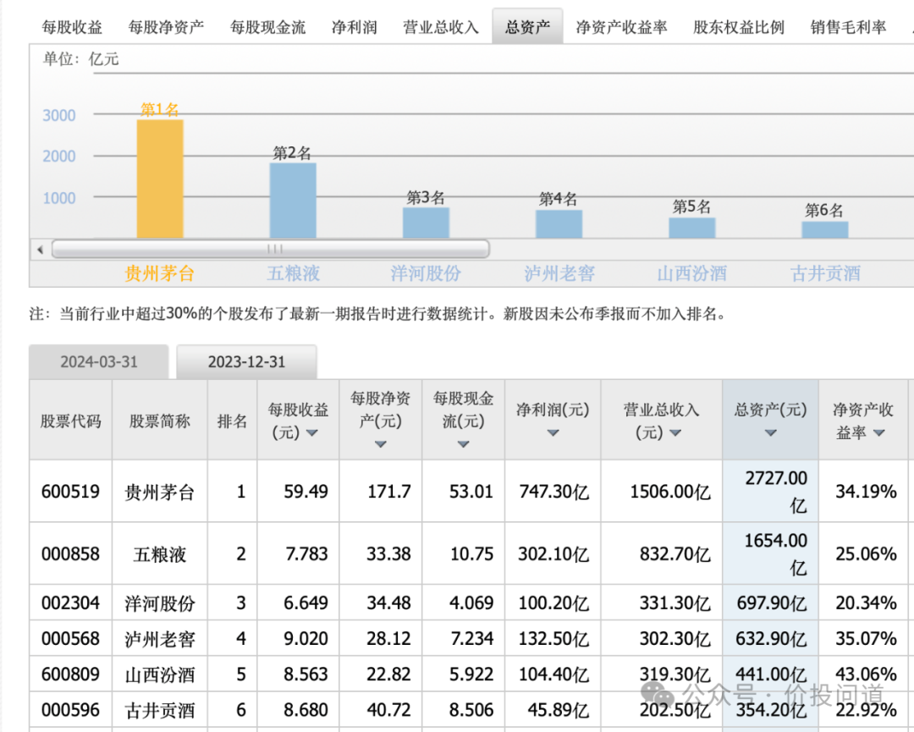
Task: Sort by 营业总收入 column arrow
Action: click(x=675, y=433)
